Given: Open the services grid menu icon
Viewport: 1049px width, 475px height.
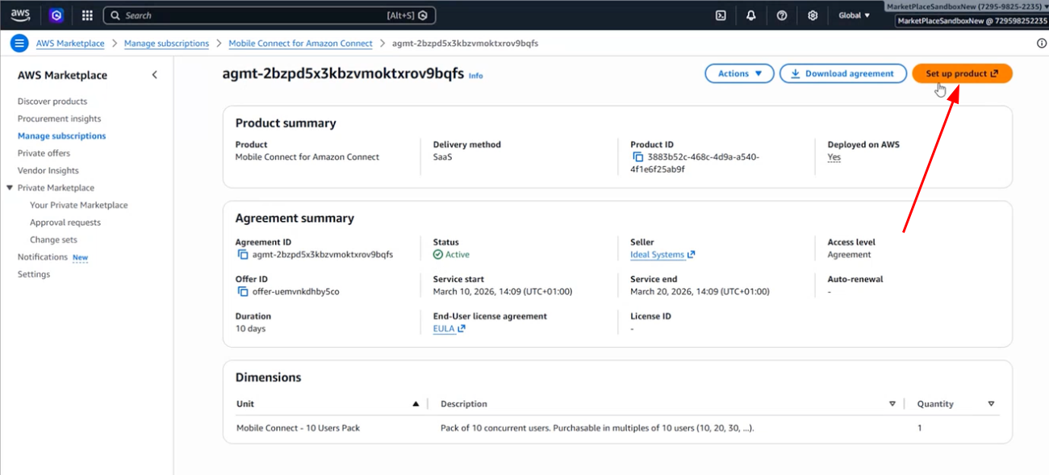Looking at the screenshot, I should point(87,15).
